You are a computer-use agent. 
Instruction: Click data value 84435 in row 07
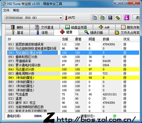coord(106,61)
